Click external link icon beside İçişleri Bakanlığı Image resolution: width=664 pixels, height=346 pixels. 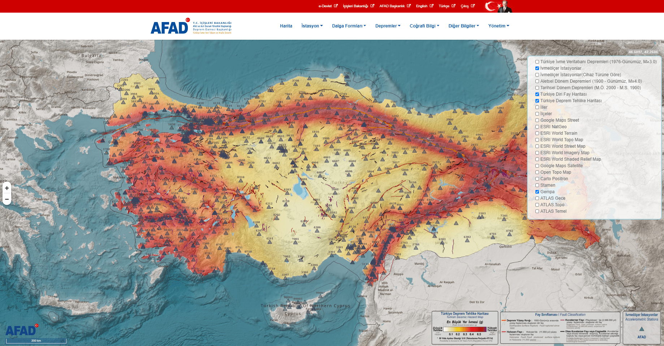point(372,6)
